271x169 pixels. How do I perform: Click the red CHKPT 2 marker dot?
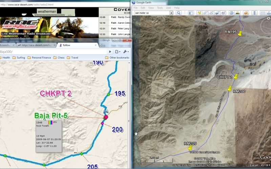[106, 117]
